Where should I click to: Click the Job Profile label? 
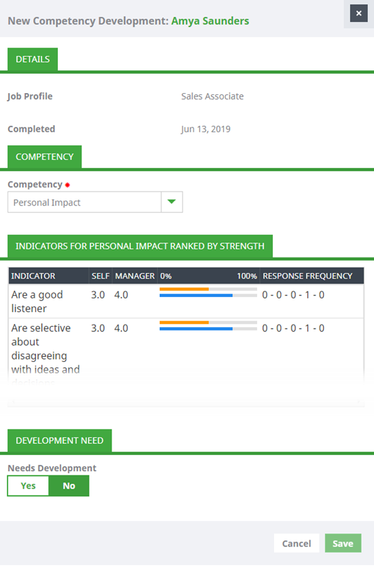coord(30,96)
